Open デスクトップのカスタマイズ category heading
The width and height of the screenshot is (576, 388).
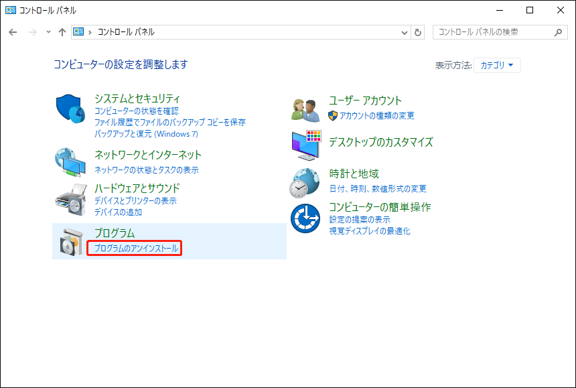point(380,142)
